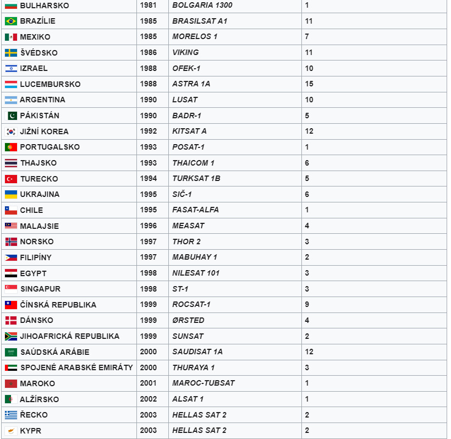This screenshot has width=451, height=439.
Task: Open the SPOJENÉ ARABSKÉ EMIRÁTY link
Action: tap(76, 367)
